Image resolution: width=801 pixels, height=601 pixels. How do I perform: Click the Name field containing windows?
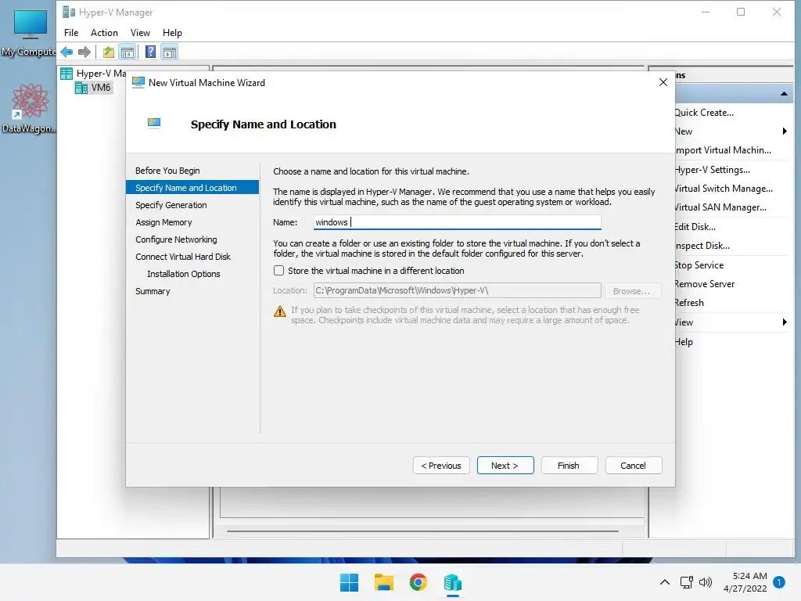457,221
